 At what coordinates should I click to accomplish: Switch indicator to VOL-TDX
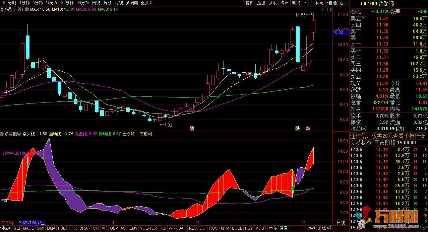click(148, 228)
